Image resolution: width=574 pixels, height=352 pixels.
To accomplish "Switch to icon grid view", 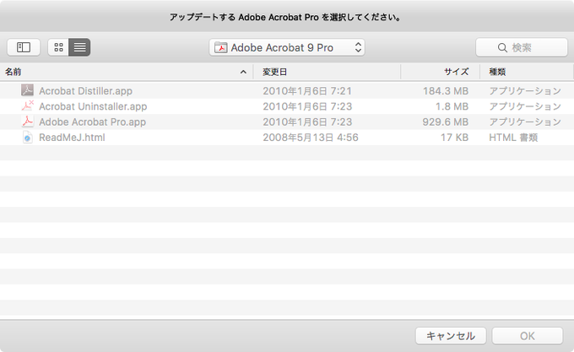I will point(58,47).
